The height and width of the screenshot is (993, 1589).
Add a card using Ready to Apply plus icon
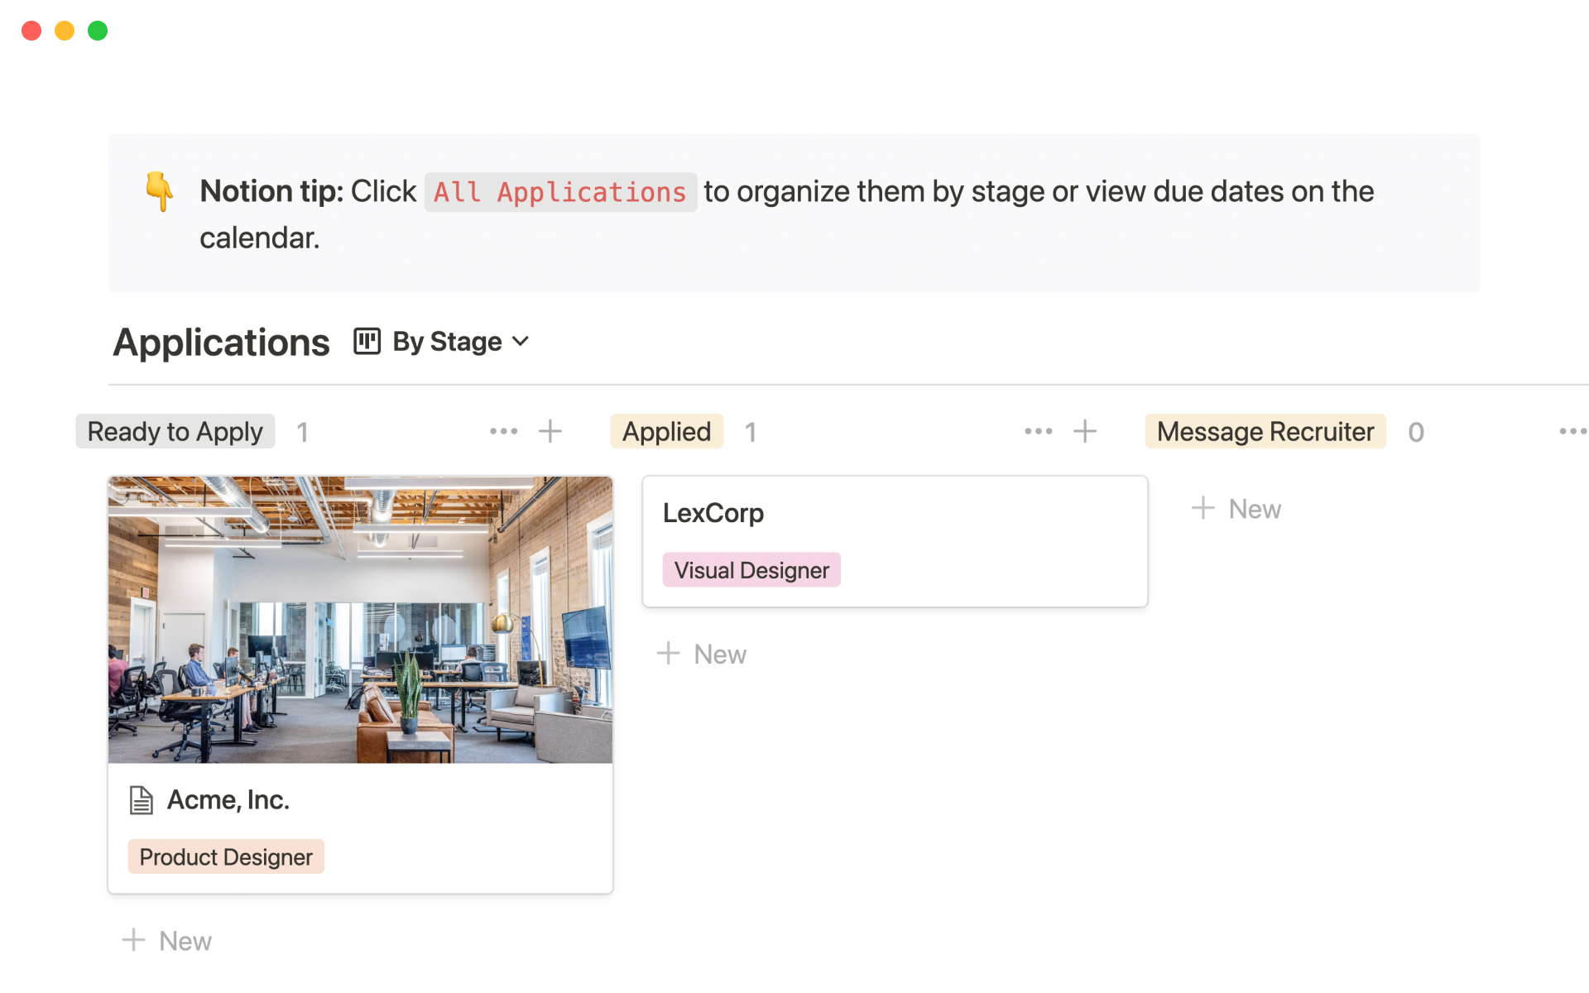point(550,431)
